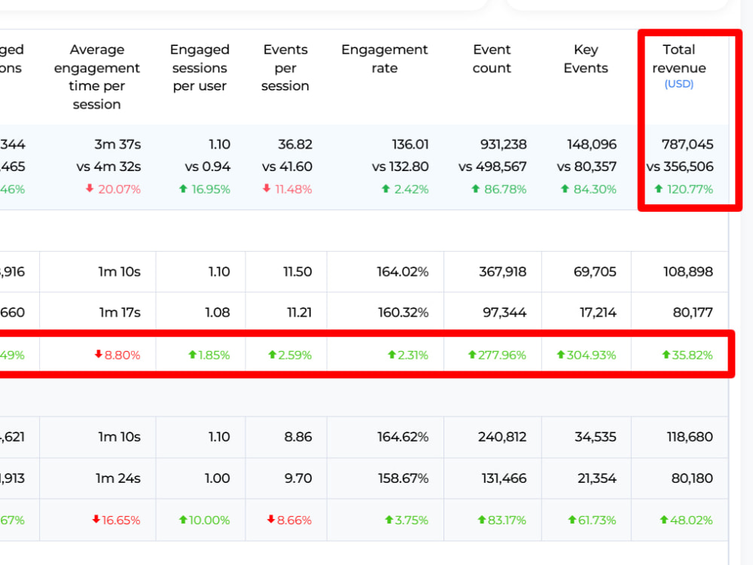Click the up arrow next to 84.30%

point(565,189)
